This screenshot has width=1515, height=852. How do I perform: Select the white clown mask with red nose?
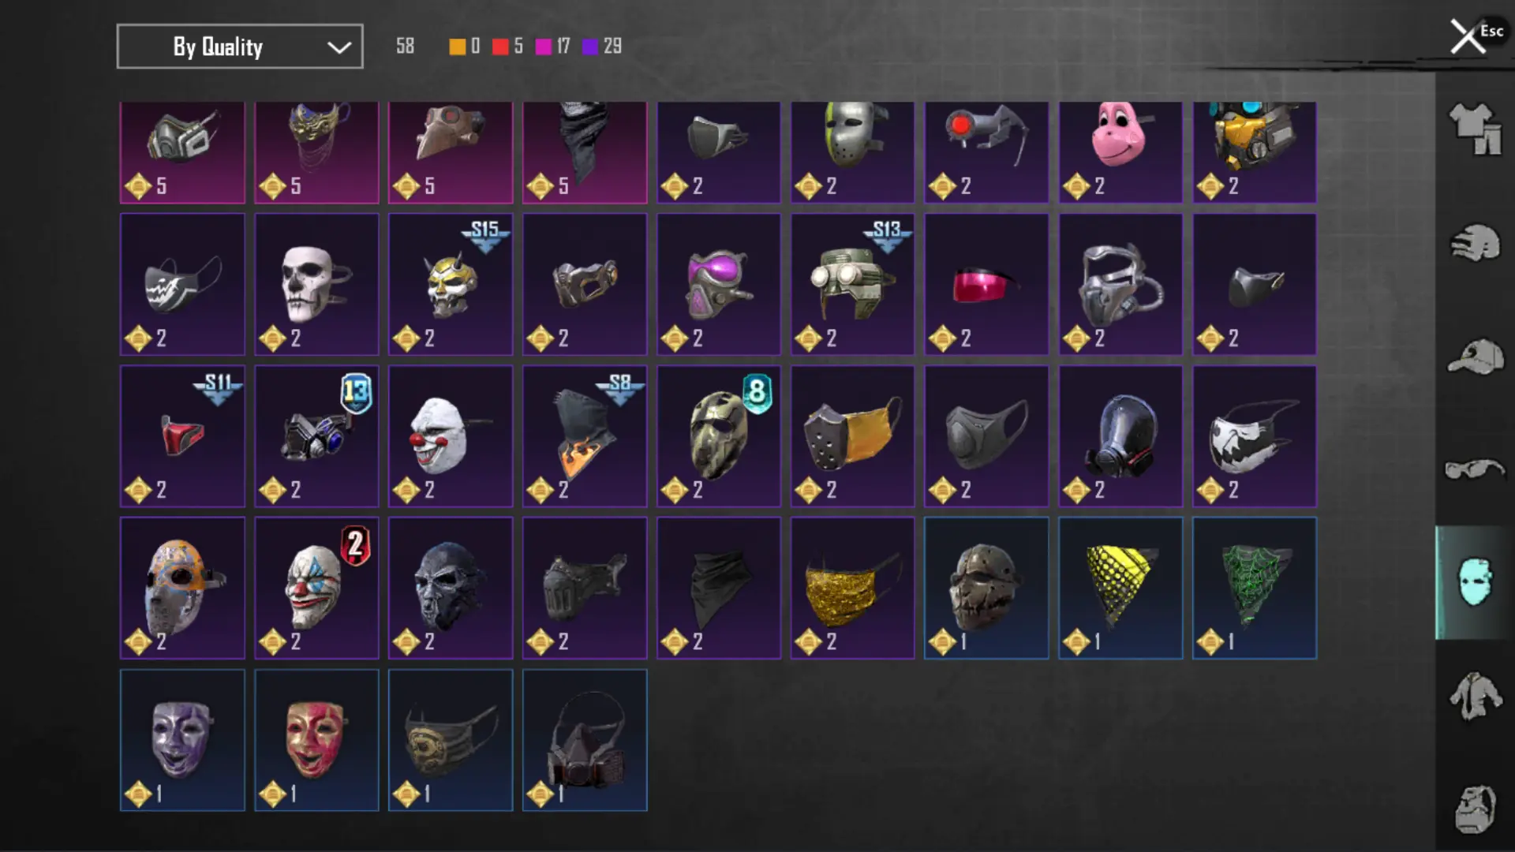tap(451, 435)
